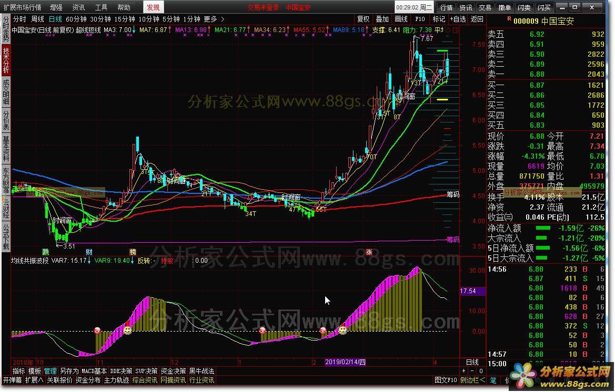Add stock with +自选
This screenshot has width=615, height=392.
click(458, 19)
